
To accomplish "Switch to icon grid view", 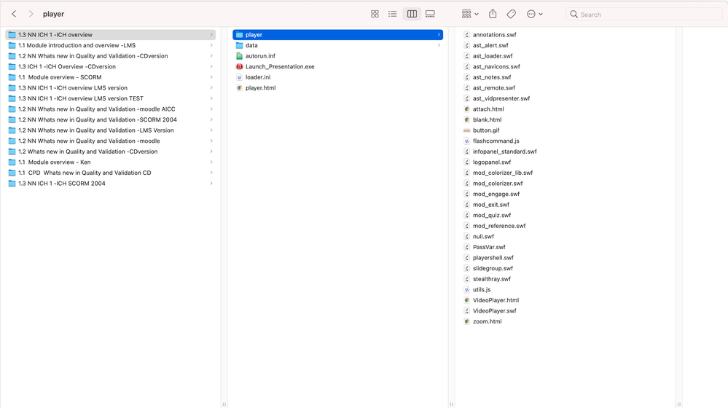I will [x=375, y=14].
